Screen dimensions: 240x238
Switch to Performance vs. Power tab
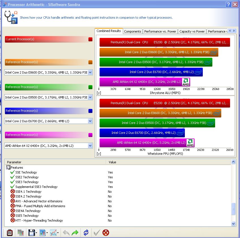click(160, 31)
